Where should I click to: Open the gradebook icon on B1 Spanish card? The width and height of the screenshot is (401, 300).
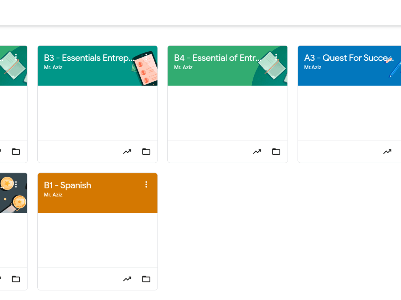pos(127,279)
